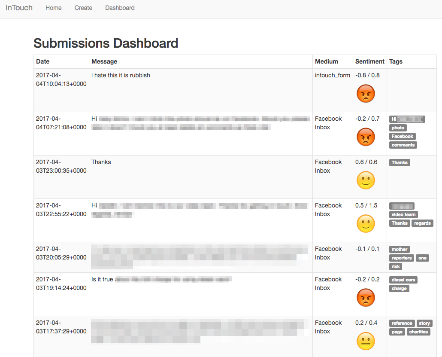Click the 'reporters' tag badge
442x357 pixels.
click(402, 258)
